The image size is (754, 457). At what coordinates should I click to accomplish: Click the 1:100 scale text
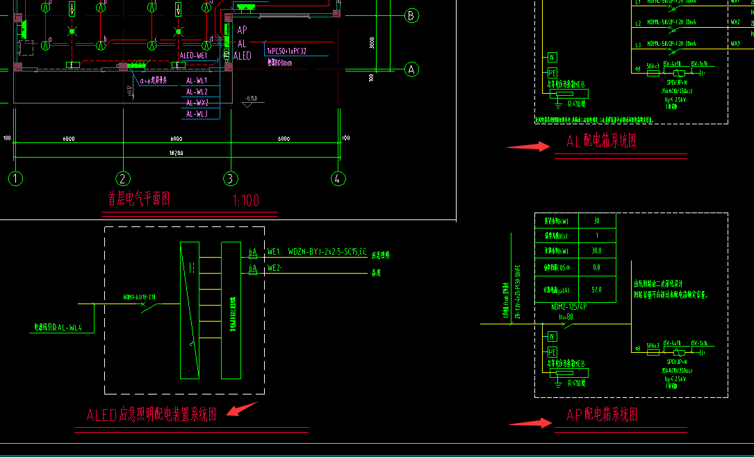(246, 200)
